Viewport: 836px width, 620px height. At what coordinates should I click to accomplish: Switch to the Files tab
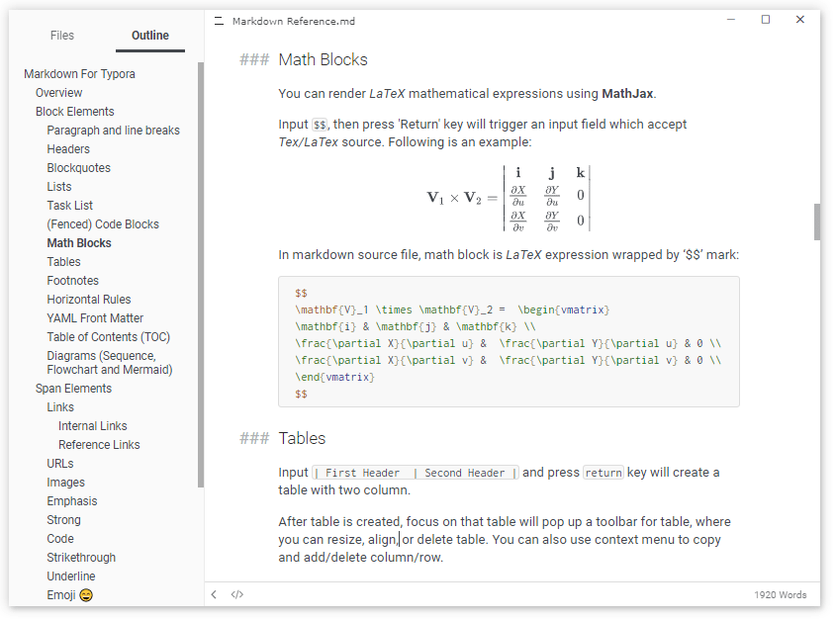(62, 36)
